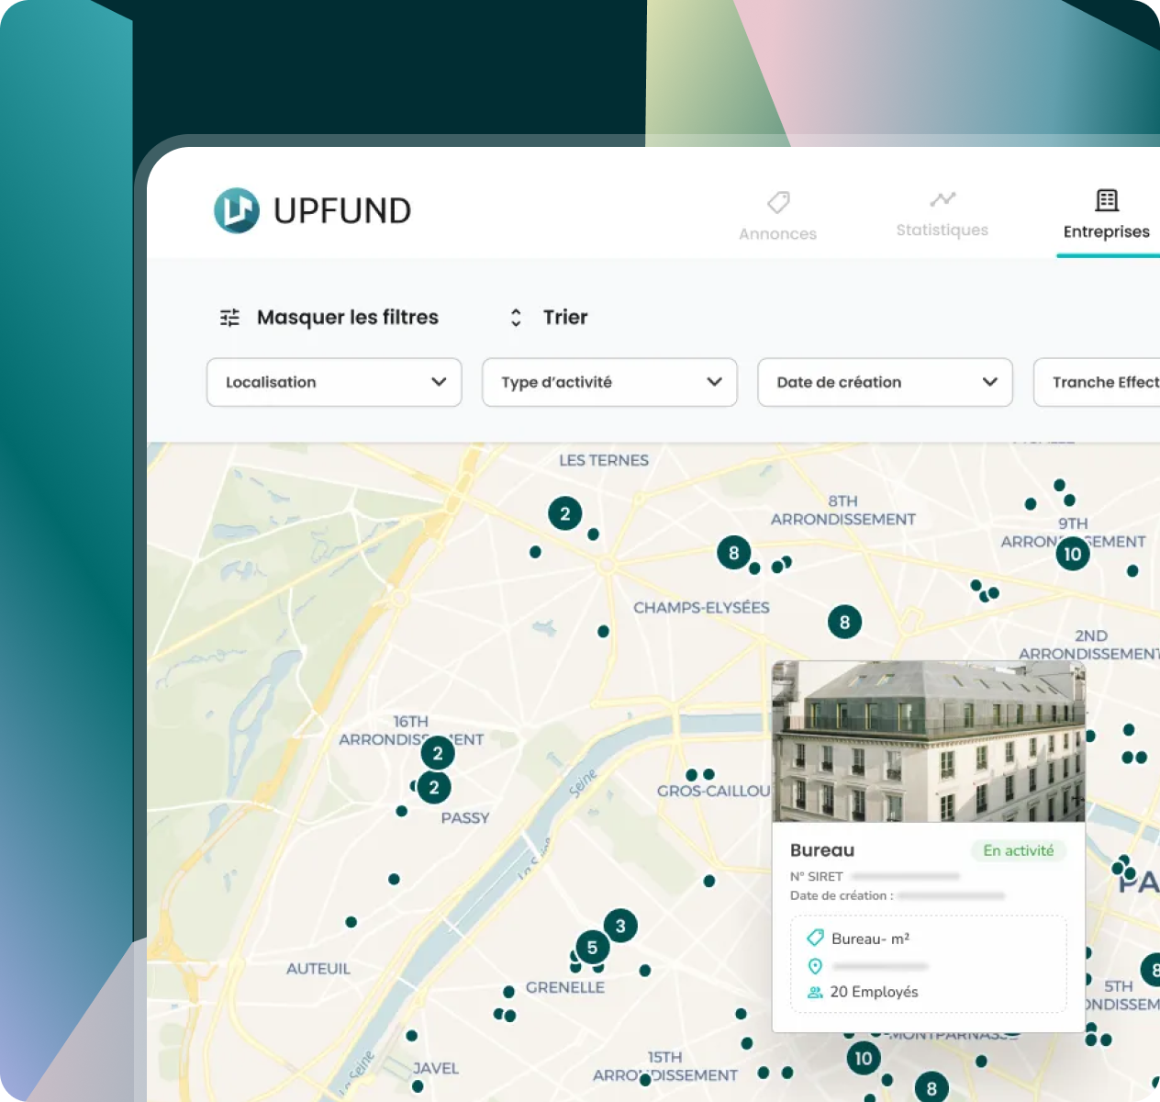
Task: Open the Tranche Effectif dropdown
Action: [x=1097, y=382]
